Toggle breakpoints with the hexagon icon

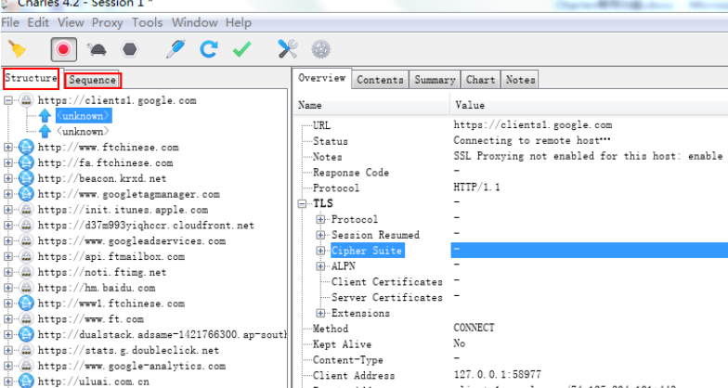coord(130,49)
